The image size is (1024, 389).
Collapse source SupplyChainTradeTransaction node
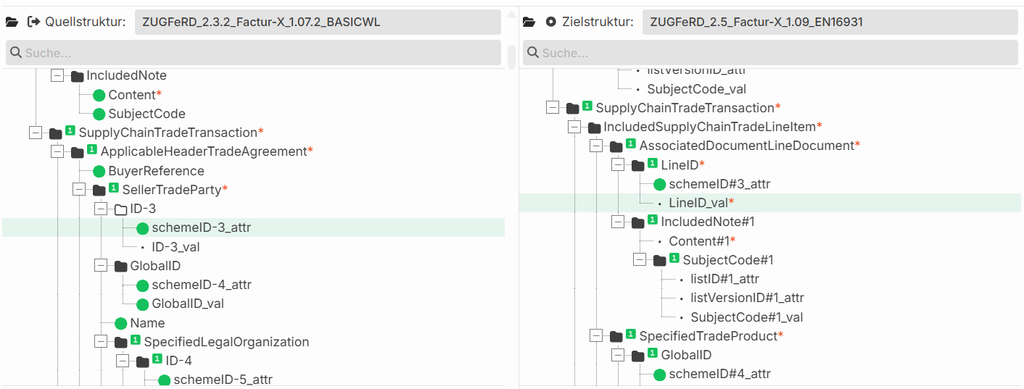[36, 133]
